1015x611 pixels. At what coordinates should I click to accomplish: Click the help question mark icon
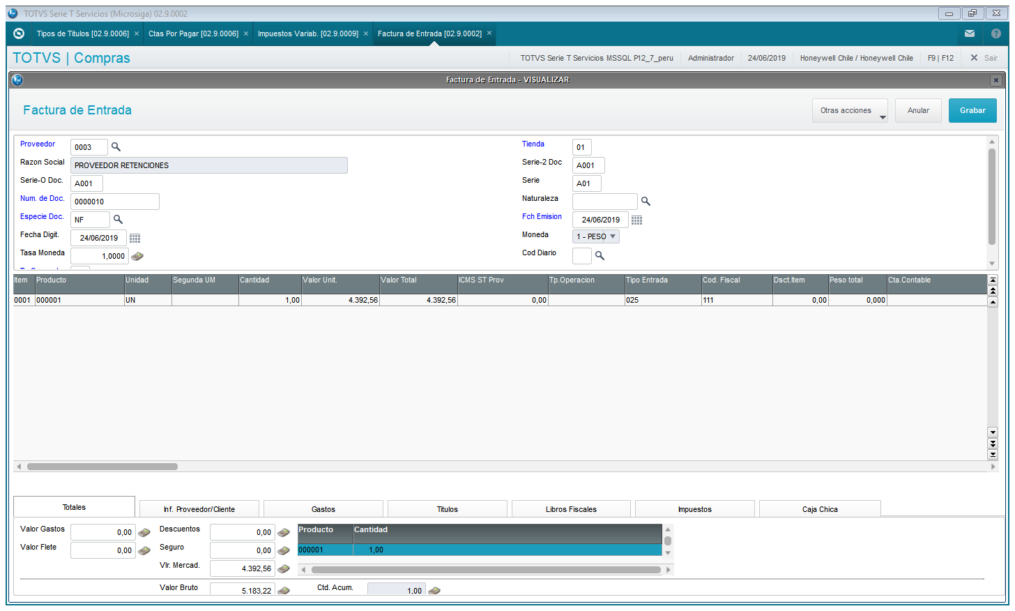(x=996, y=33)
